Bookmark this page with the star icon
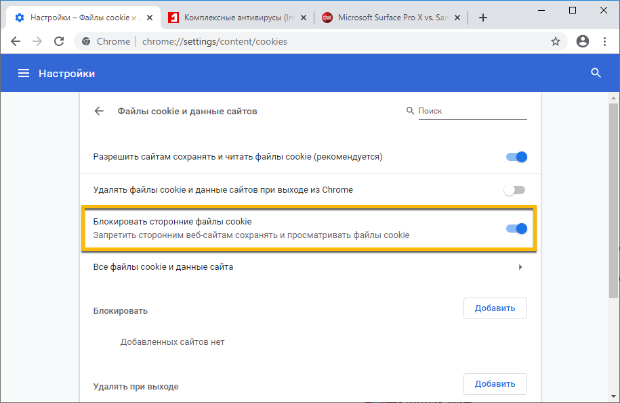Viewport: 620px width, 403px height. [556, 41]
